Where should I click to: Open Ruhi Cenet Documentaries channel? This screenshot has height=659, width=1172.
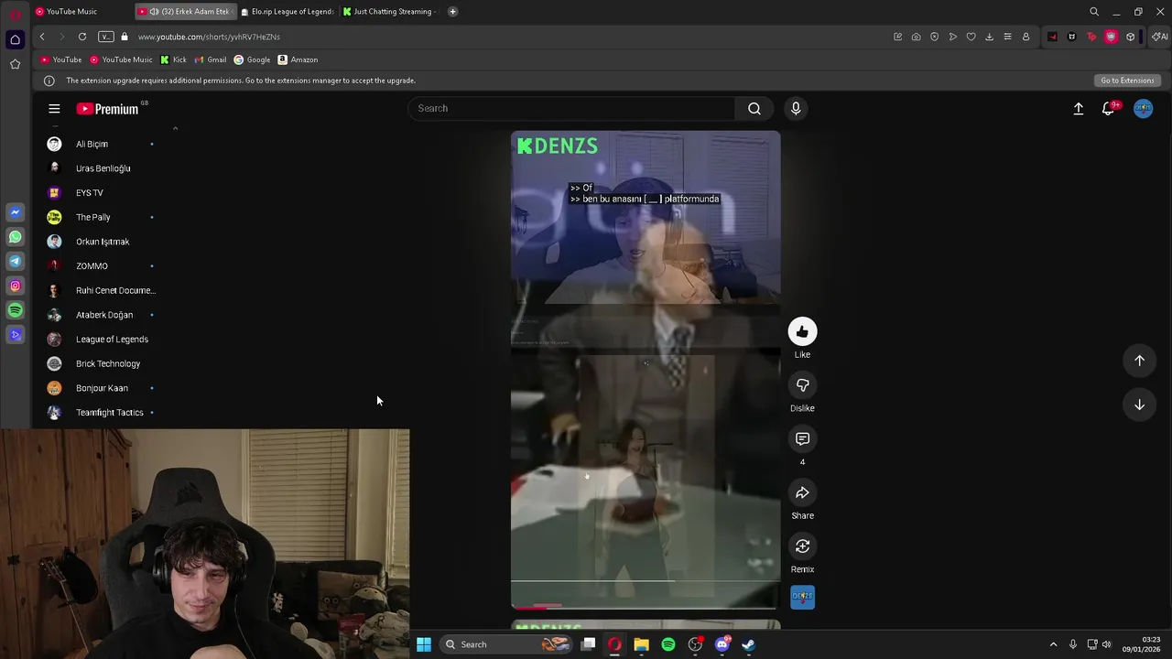pyautogui.click(x=101, y=290)
